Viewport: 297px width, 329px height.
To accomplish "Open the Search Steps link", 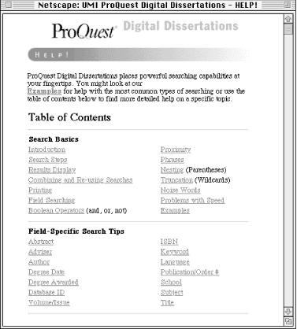I will click(x=48, y=160).
